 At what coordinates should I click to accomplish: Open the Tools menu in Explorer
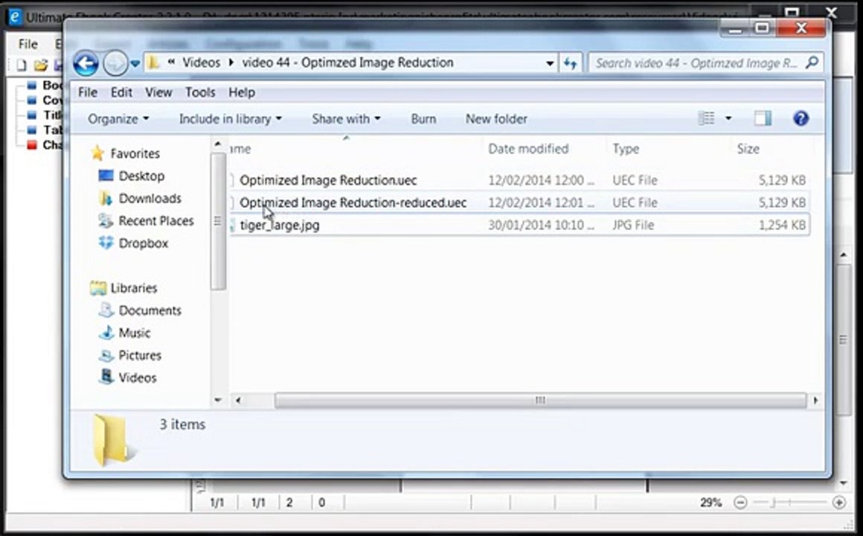click(200, 92)
